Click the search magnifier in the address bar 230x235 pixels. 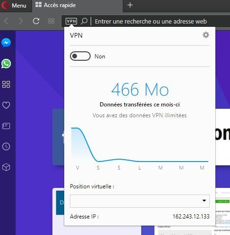(x=84, y=21)
